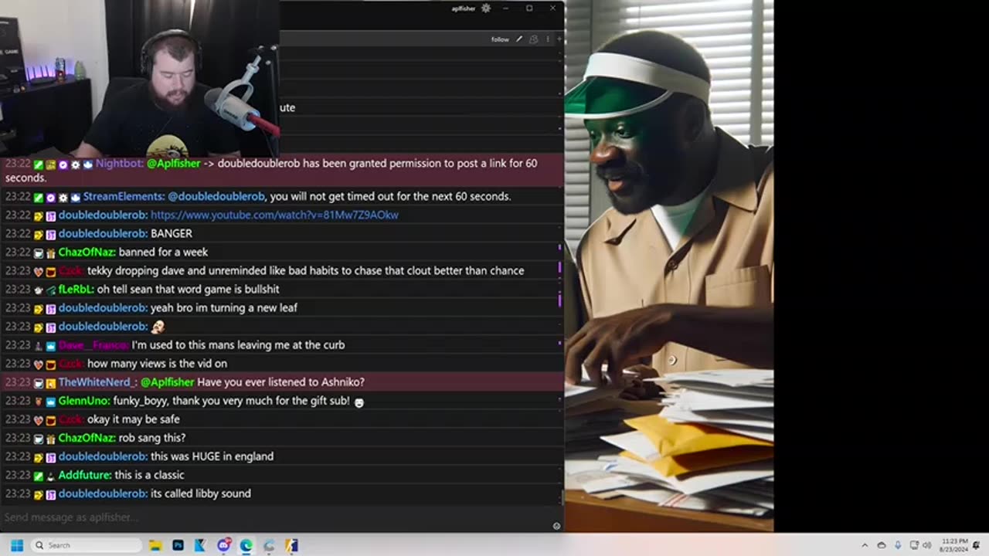Click message text 'BANGER'

pyautogui.click(x=172, y=233)
